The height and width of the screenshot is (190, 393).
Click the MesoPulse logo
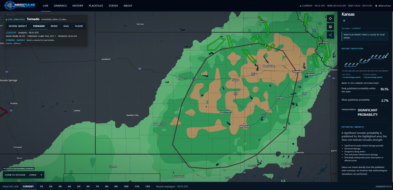click(20, 6)
